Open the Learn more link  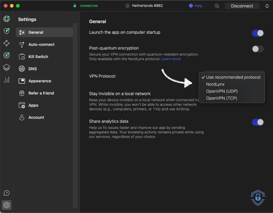[x=171, y=59]
